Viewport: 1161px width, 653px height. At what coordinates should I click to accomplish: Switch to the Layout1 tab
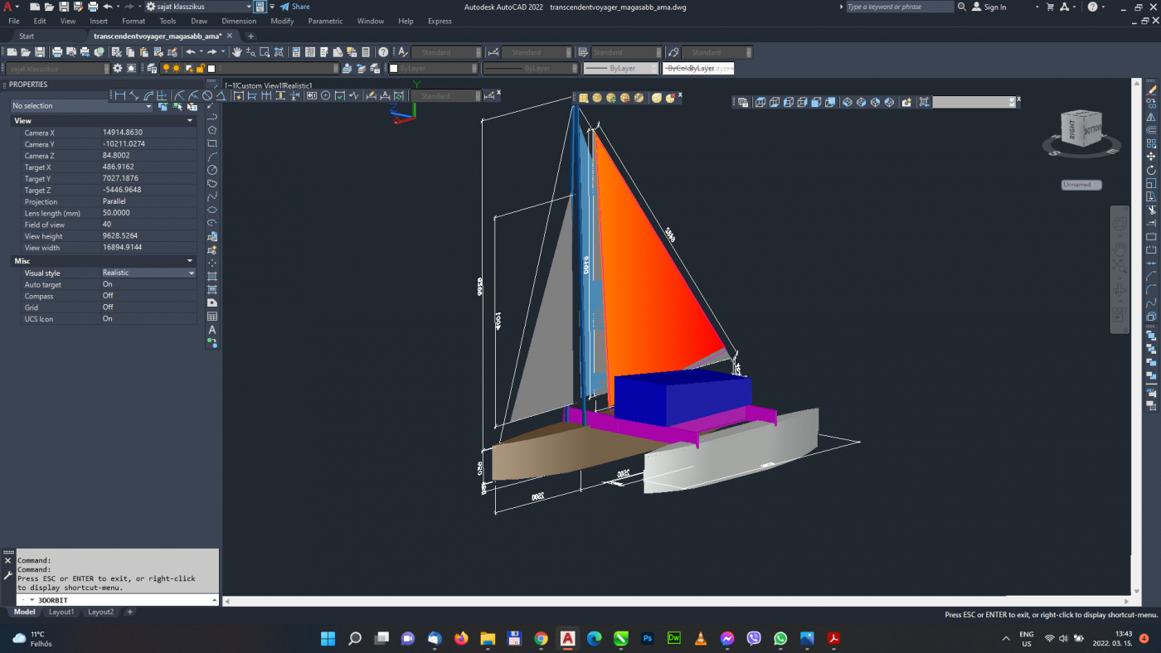61,612
